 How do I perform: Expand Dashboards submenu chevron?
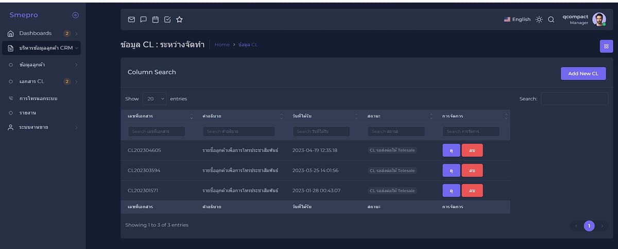76,34
